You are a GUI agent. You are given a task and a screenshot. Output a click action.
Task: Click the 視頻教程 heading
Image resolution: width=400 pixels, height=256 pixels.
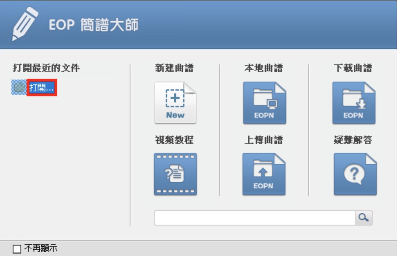(174, 140)
